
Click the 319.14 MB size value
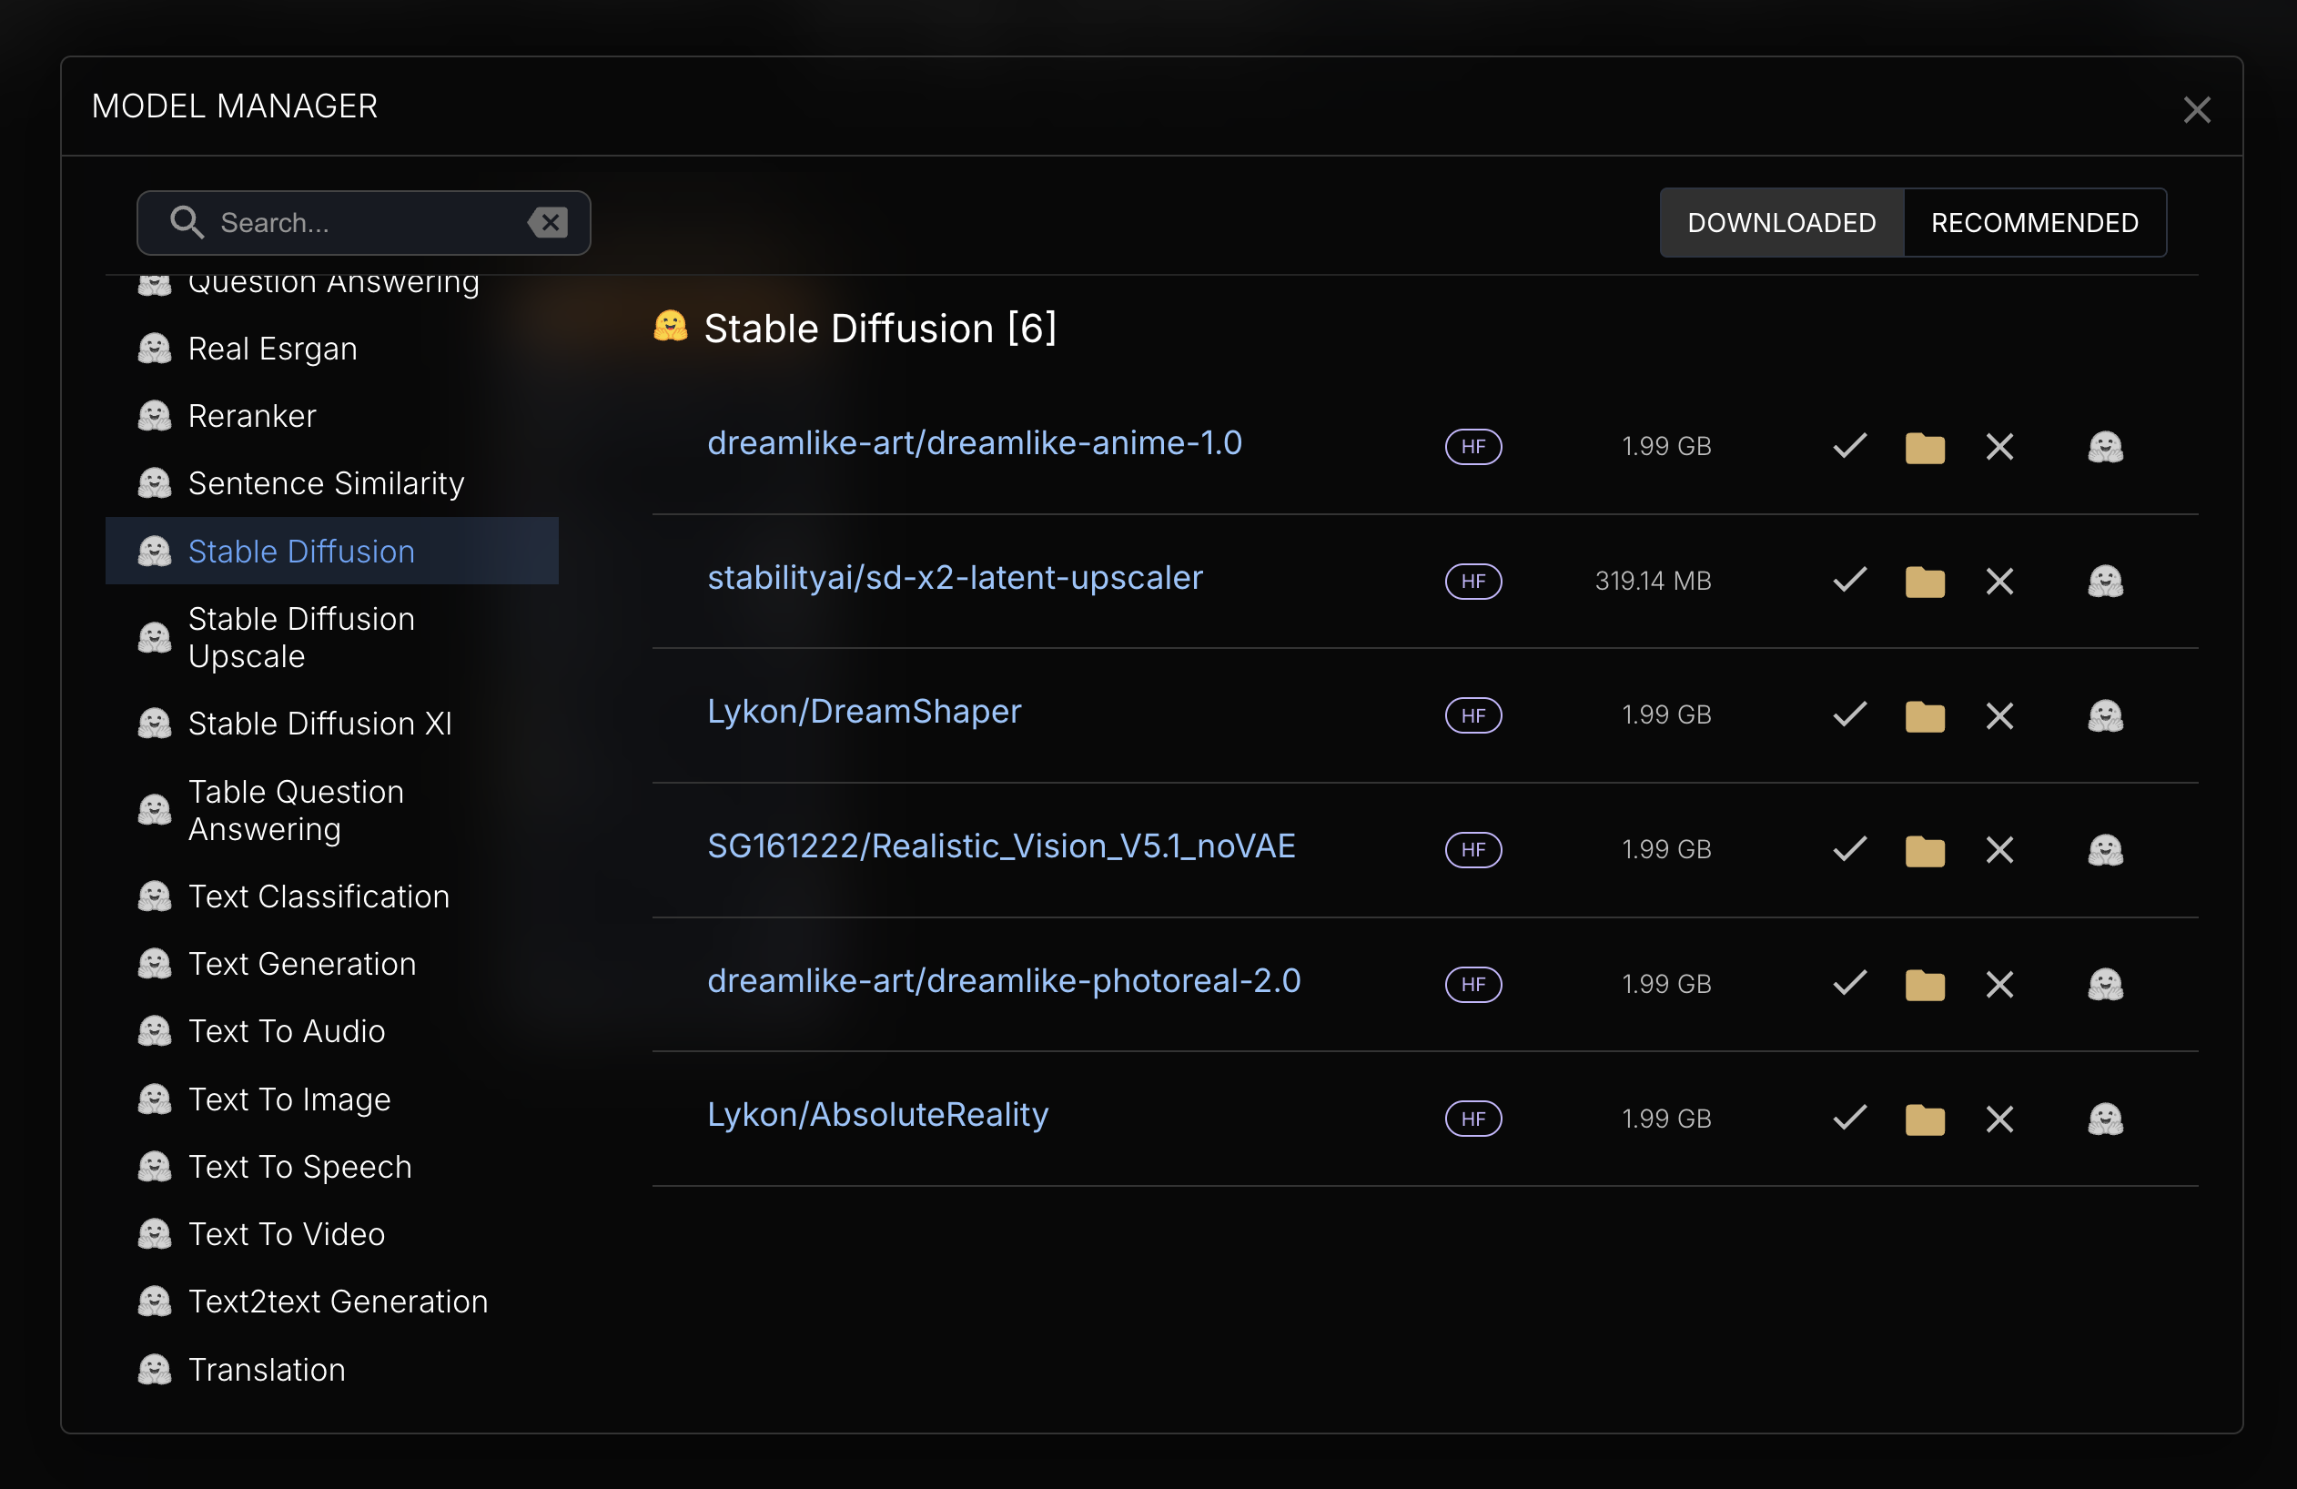point(1653,581)
